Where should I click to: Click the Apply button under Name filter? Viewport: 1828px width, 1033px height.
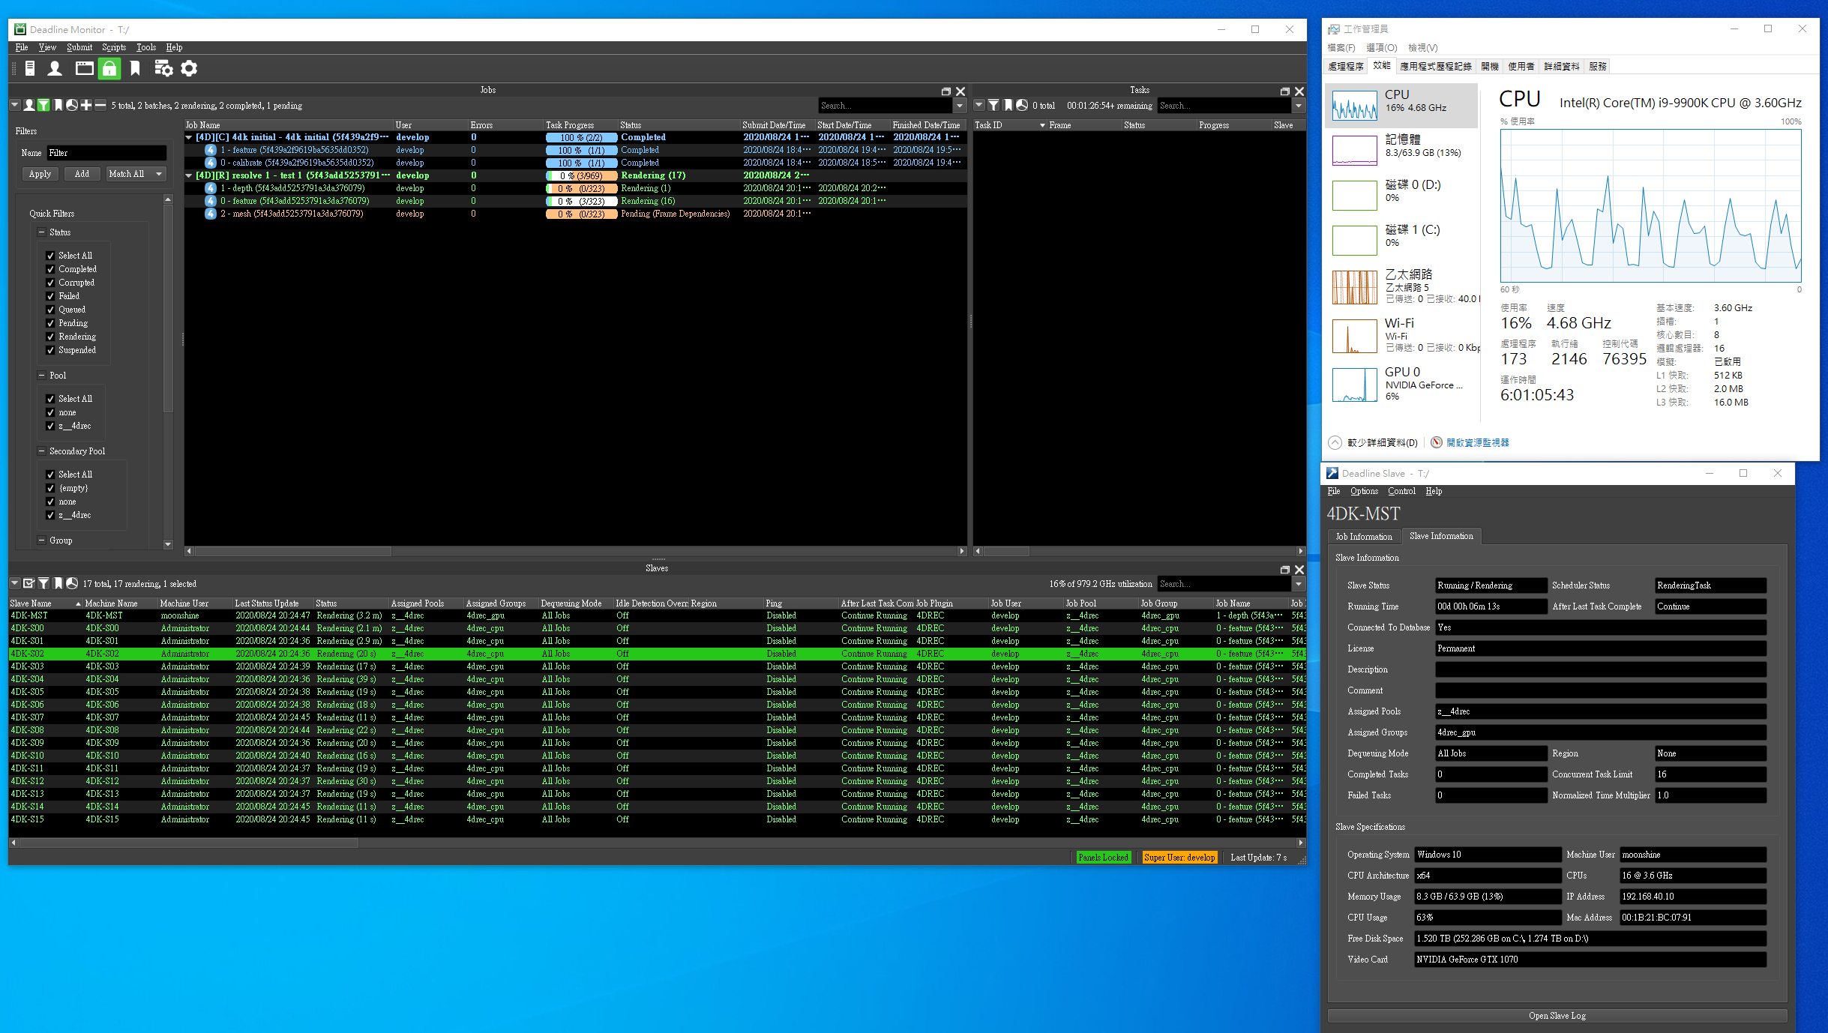(x=40, y=173)
